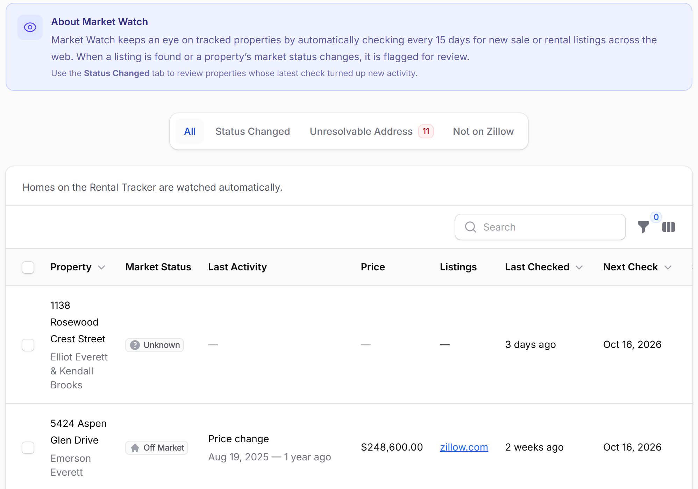Click the owner name Emerson Everett

(70, 465)
